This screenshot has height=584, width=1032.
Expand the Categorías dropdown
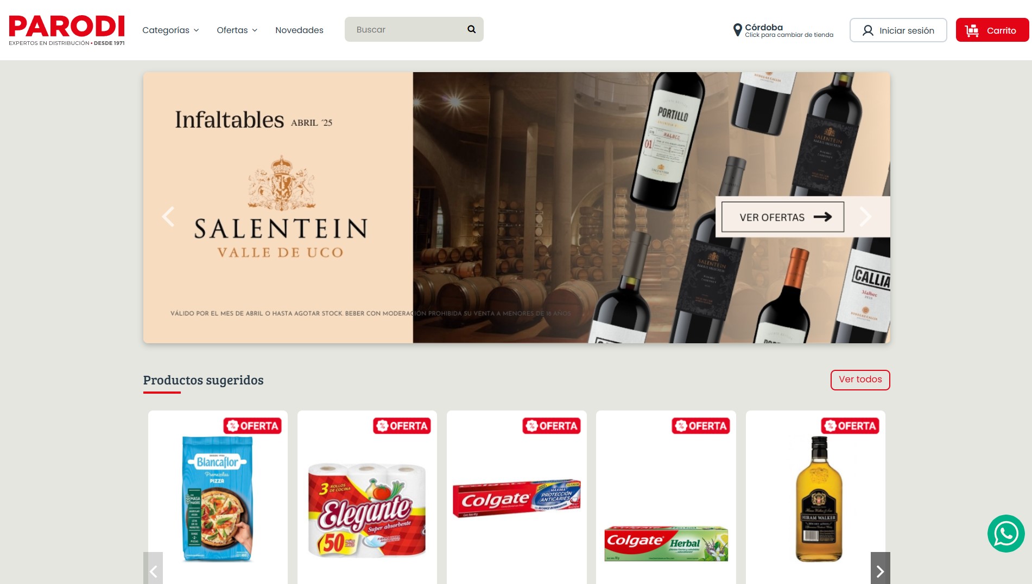point(170,30)
